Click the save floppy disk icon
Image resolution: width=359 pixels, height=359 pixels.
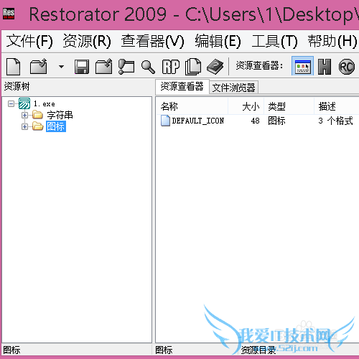(82, 67)
